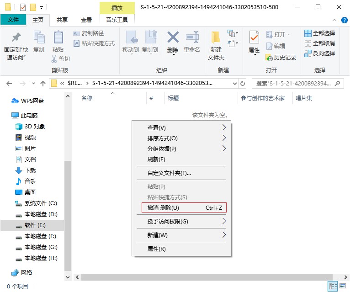
Task: Open the Easy access dropdown in the ribbon
Action: 233,43
